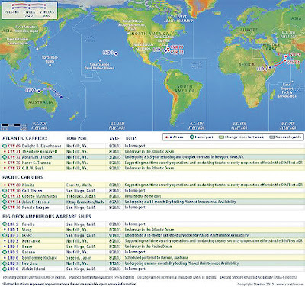Click the red at-sea dot beside Nimitz
Image resolution: width=305 pixels, height=287 pixels.
pos(5,185)
